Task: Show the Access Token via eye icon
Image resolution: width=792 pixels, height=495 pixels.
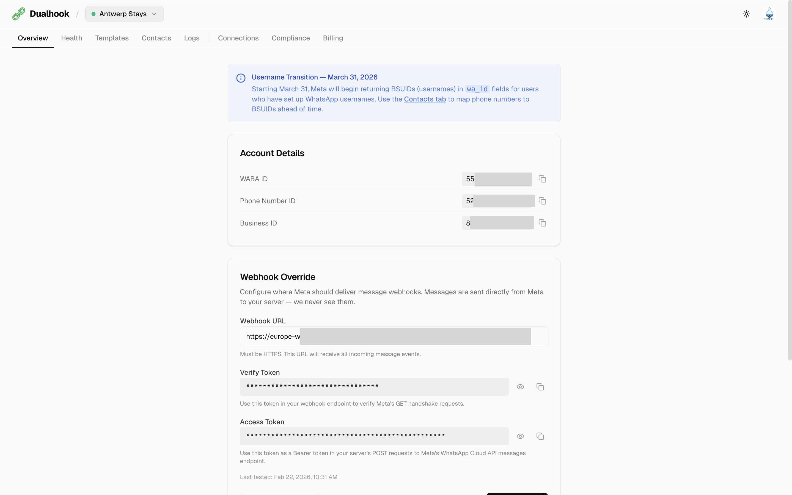Action: [520, 436]
